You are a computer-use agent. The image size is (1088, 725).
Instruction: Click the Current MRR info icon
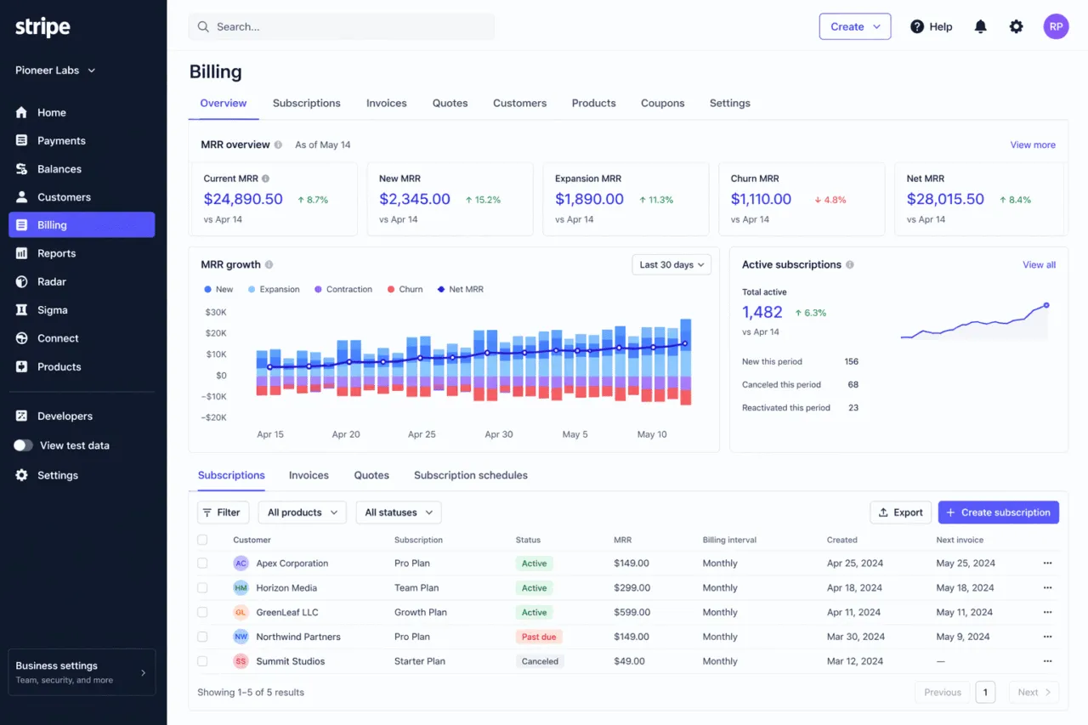pos(265,178)
